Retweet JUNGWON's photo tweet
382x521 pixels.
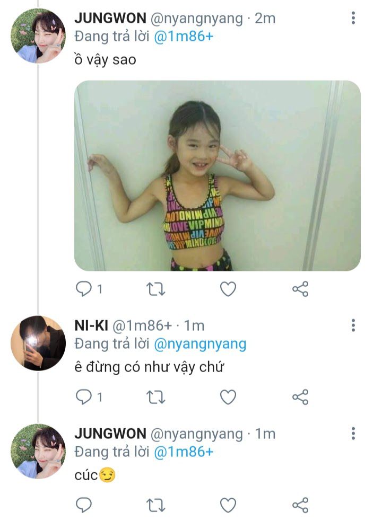[x=155, y=289]
